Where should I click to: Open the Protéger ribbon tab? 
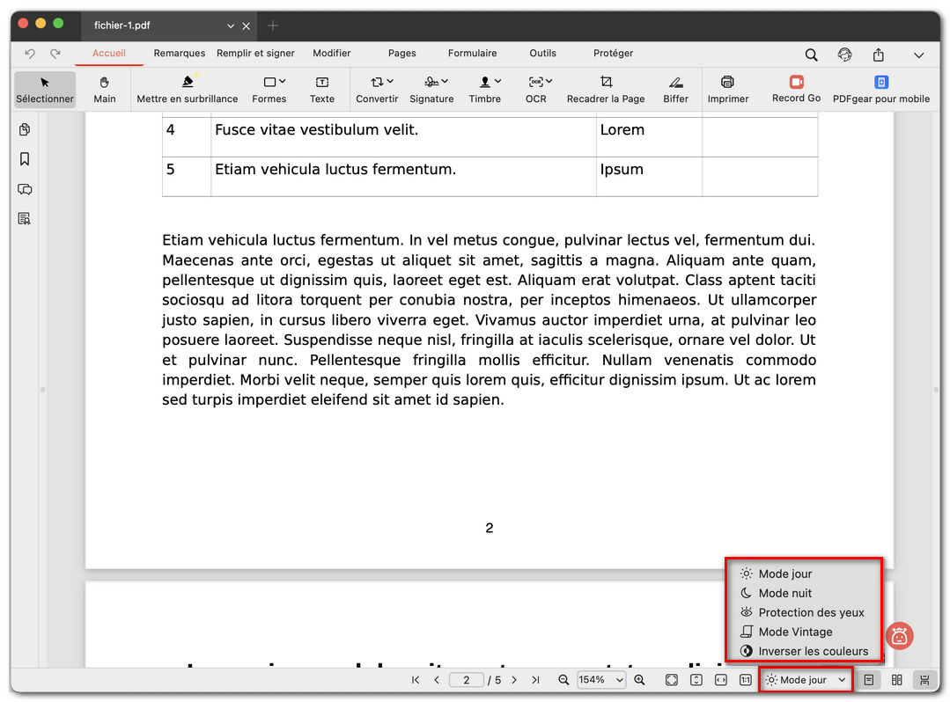(x=613, y=53)
